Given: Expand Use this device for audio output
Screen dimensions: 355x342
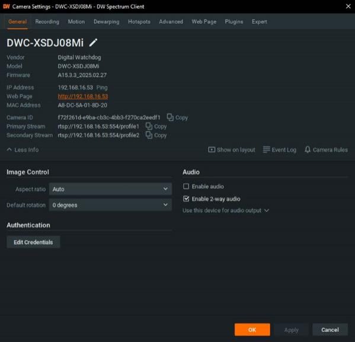Looking at the screenshot, I should click(x=226, y=210).
